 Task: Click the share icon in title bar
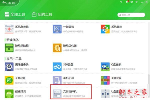[x=121, y=2]
